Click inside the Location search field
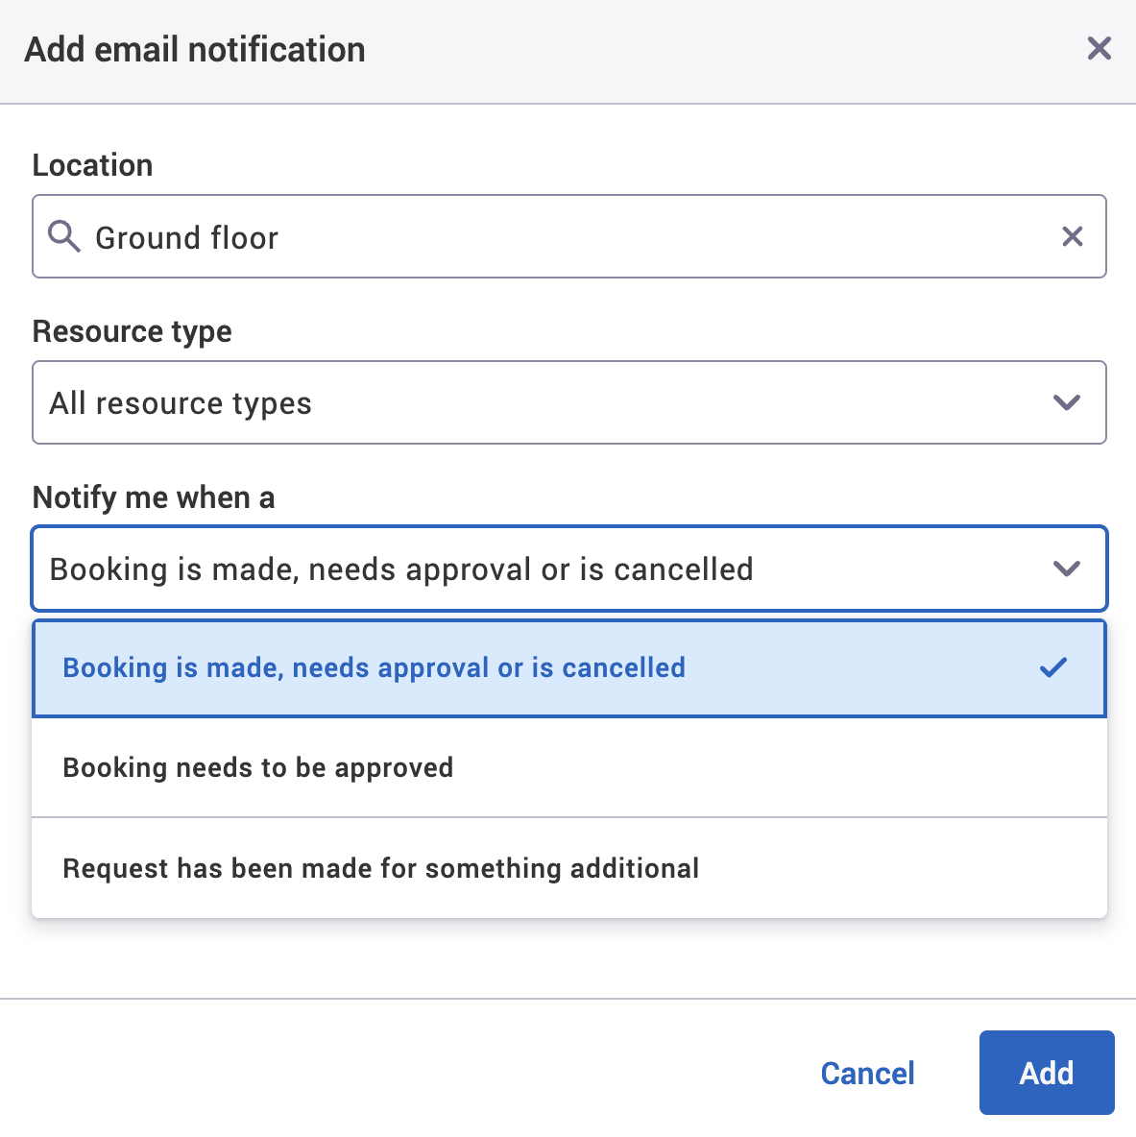Viewport: 1136px width, 1137px height. [480, 236]
